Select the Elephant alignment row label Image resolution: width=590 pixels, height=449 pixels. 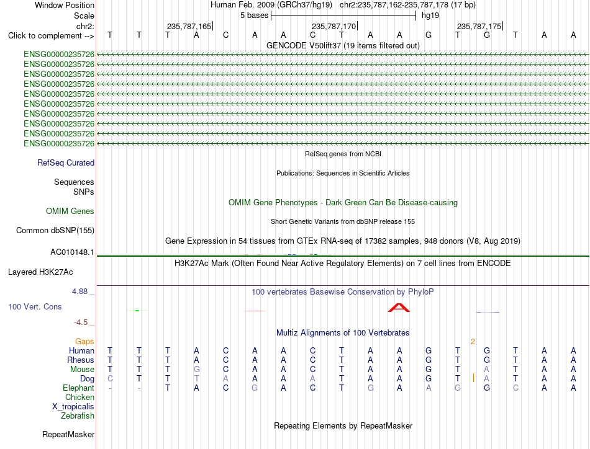click(78, 388)
